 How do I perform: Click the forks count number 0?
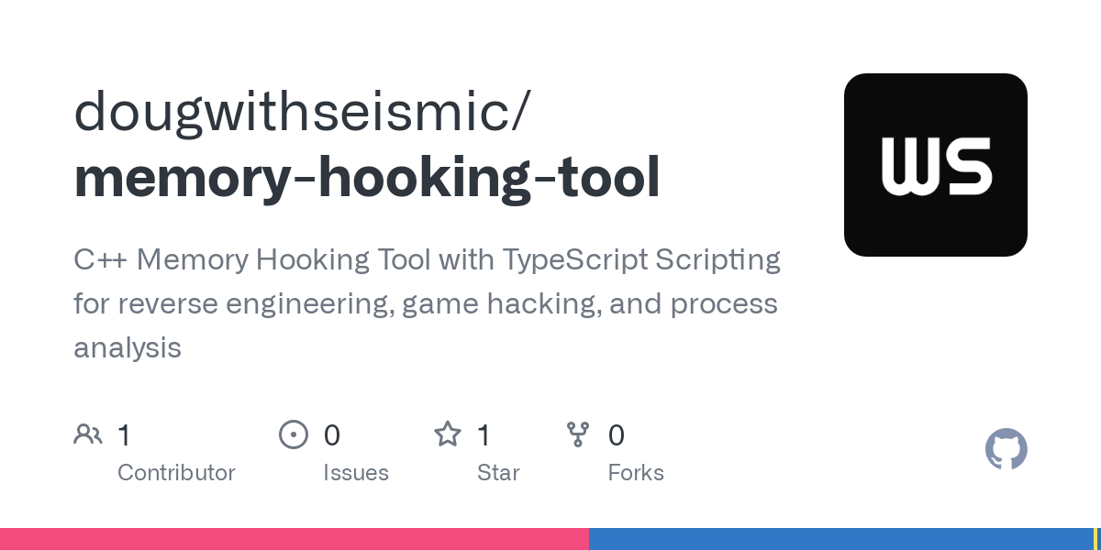(x=617, y=435)
